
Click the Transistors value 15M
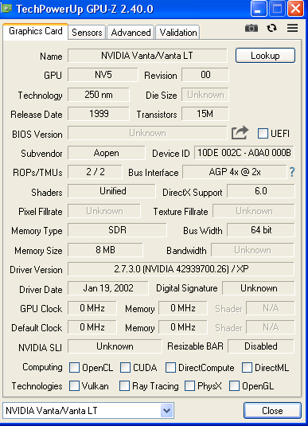205,114
